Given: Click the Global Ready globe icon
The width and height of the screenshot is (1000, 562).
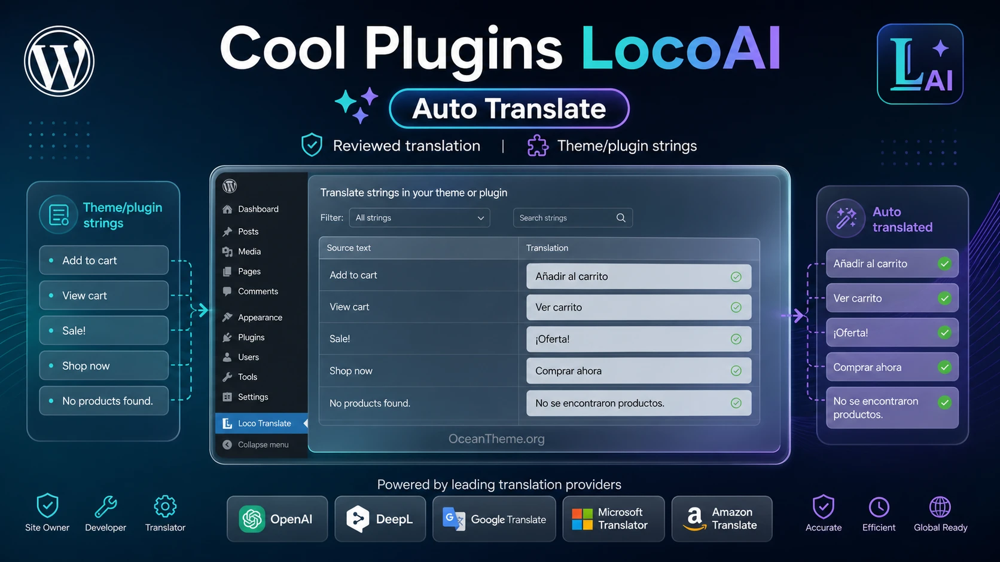Looking at the screenshot, I should pos(940,507).
